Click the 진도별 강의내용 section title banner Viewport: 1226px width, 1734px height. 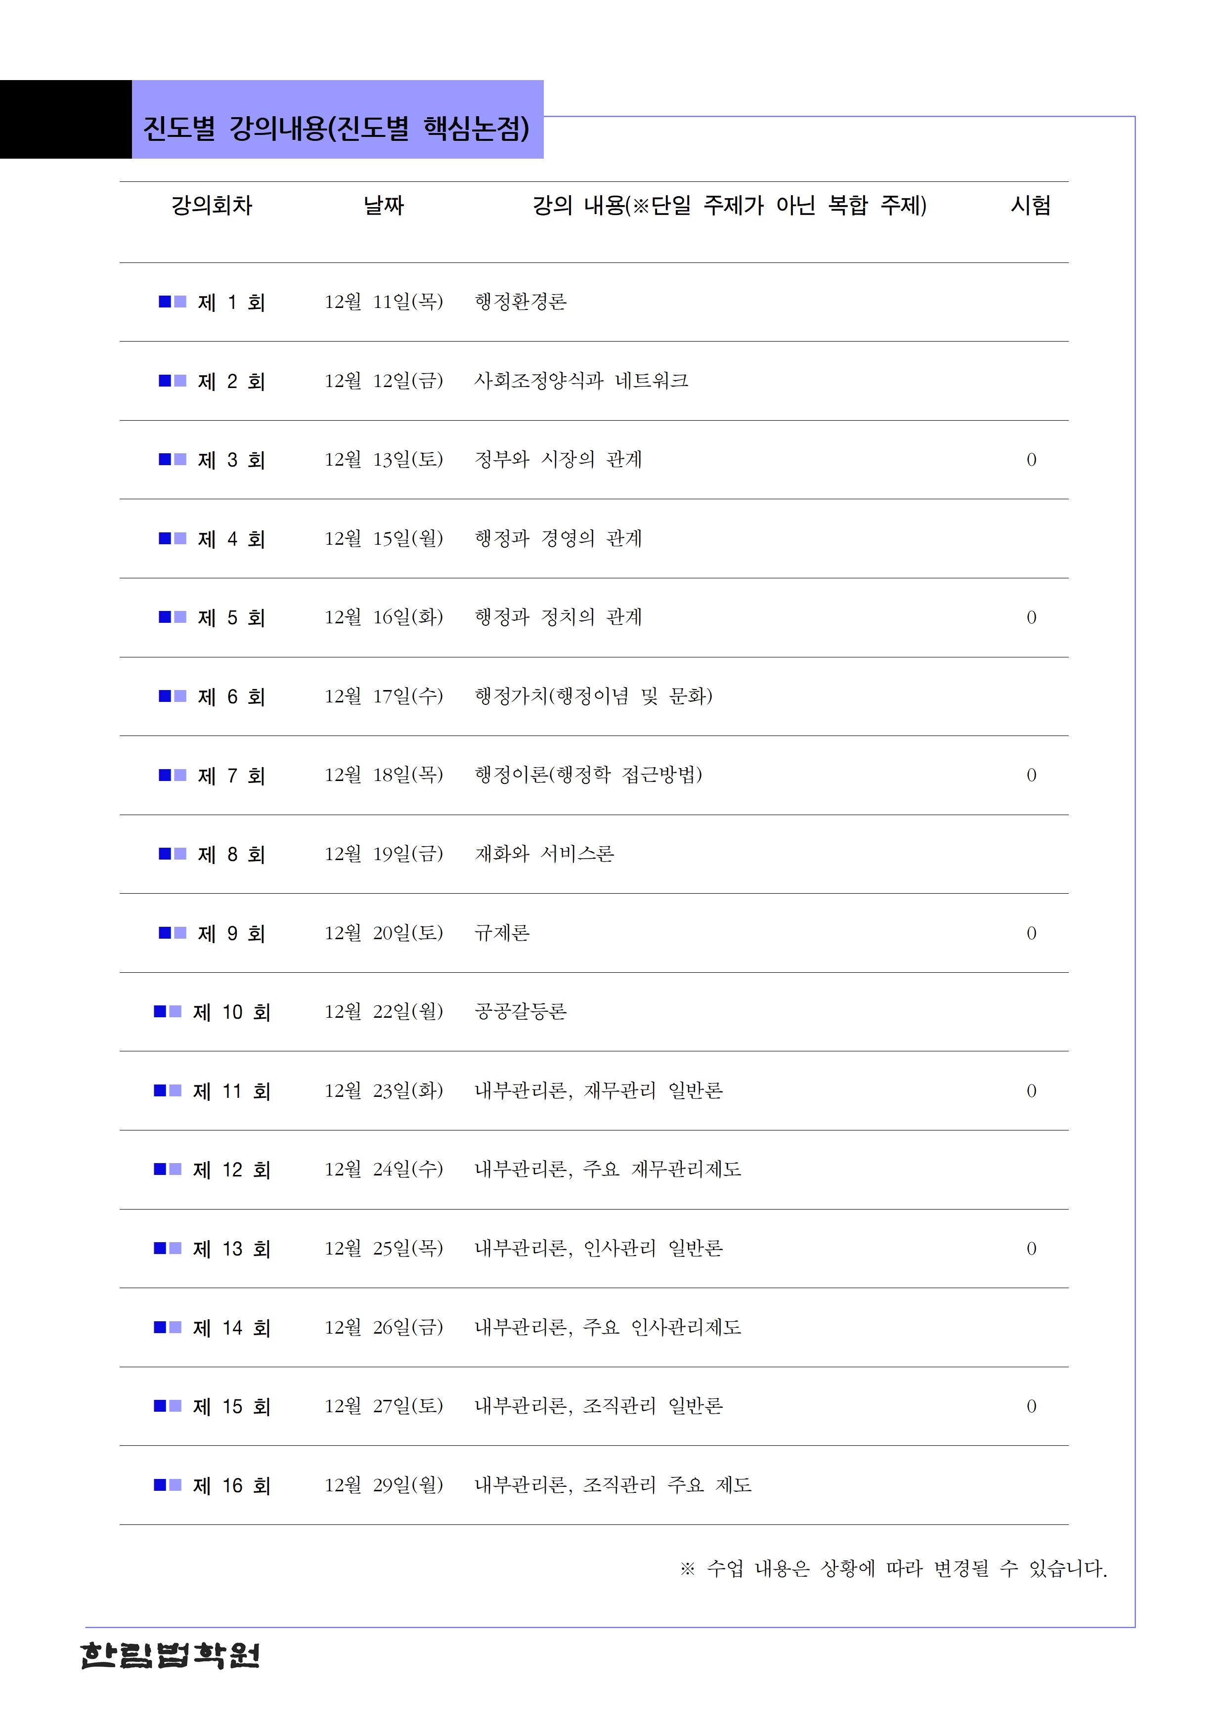pyautogui.click(x=337, y=128)
